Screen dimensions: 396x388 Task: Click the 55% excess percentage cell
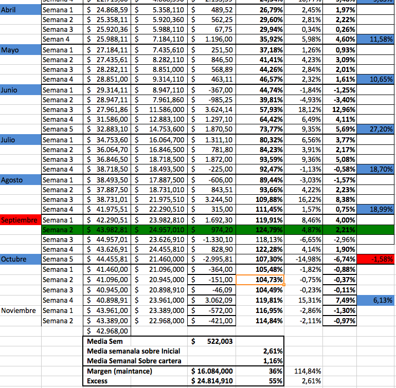tap(260, 381)
